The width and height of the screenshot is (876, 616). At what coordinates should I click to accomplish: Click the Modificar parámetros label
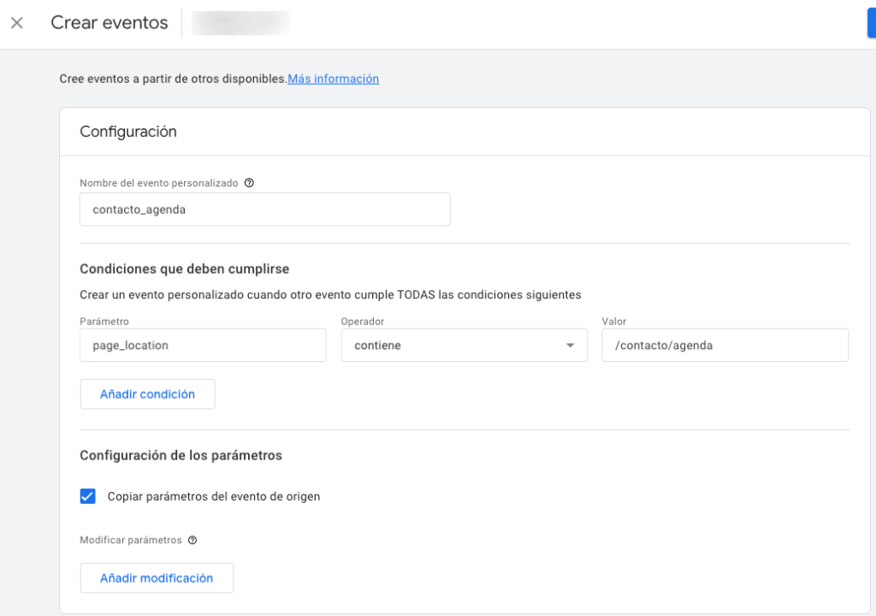tap(131, 541)
